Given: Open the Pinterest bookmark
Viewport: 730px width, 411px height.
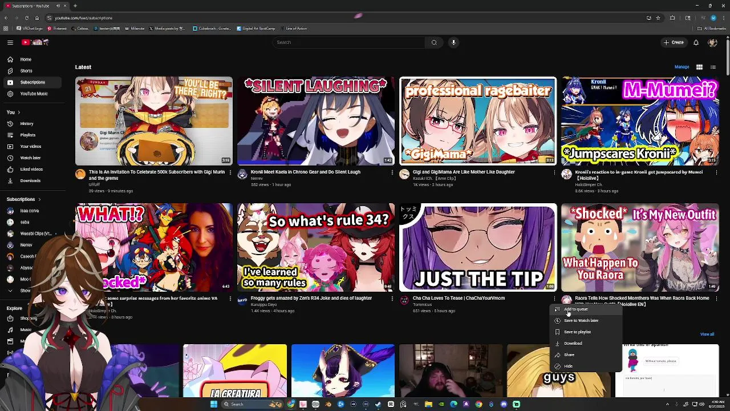Looking at the screenshot, I should click(57, 29).
